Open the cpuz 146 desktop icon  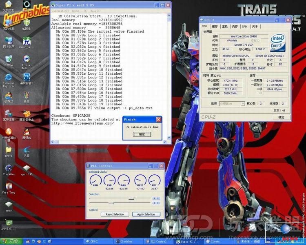[x=27, y=170]
